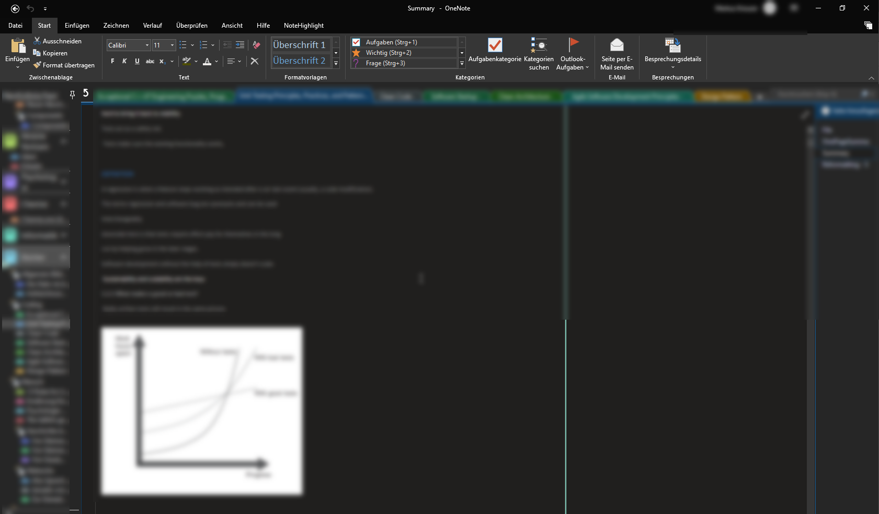Image resolution: width=879 pixels, height=514 pixels.
Task: Toggle bold (F) formatting
Action: coord(112,61)
